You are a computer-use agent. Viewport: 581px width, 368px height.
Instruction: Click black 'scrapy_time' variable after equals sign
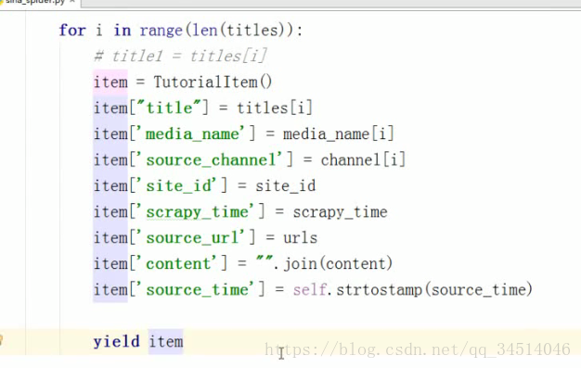(340, 212)
